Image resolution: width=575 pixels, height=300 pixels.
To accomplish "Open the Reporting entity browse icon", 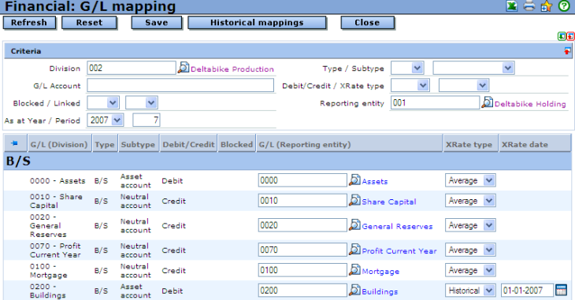I will tap(487, 102).
